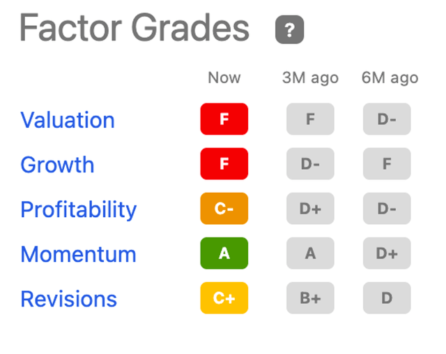Screen dimensions: 446x354
Task: Open the Profitability factor link
Action: tap(79, 209)
